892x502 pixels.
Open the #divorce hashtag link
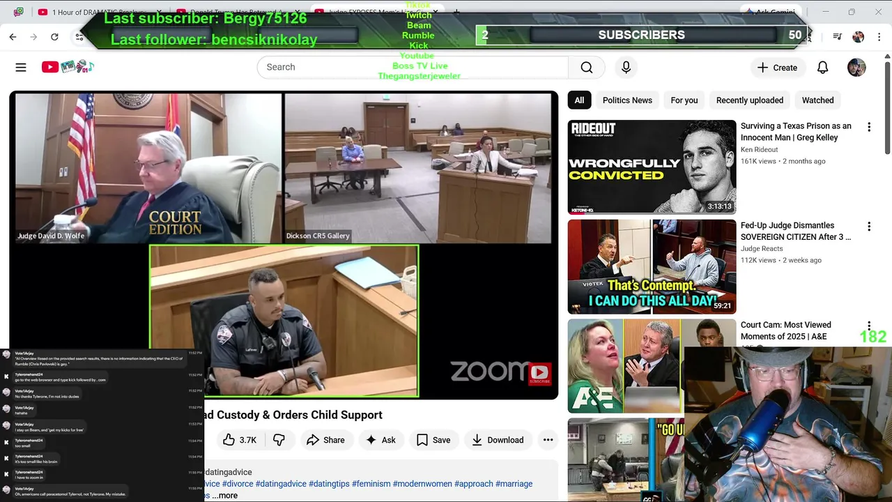(x=238, y=484)
